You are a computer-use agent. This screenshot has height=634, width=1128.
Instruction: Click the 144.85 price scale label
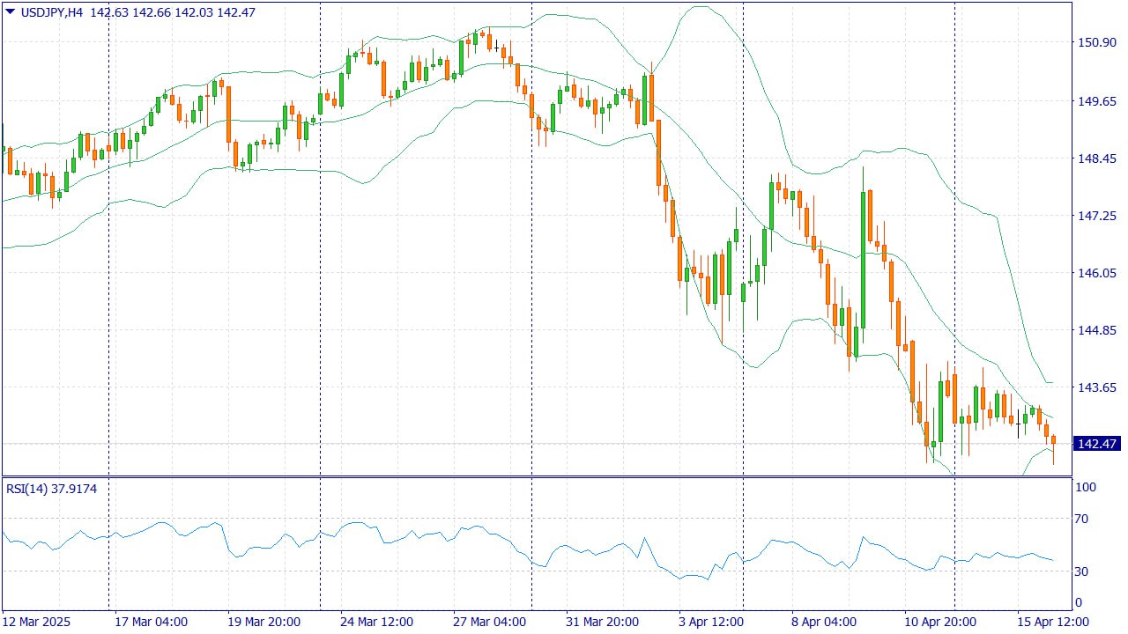[x=1096, y=330]
